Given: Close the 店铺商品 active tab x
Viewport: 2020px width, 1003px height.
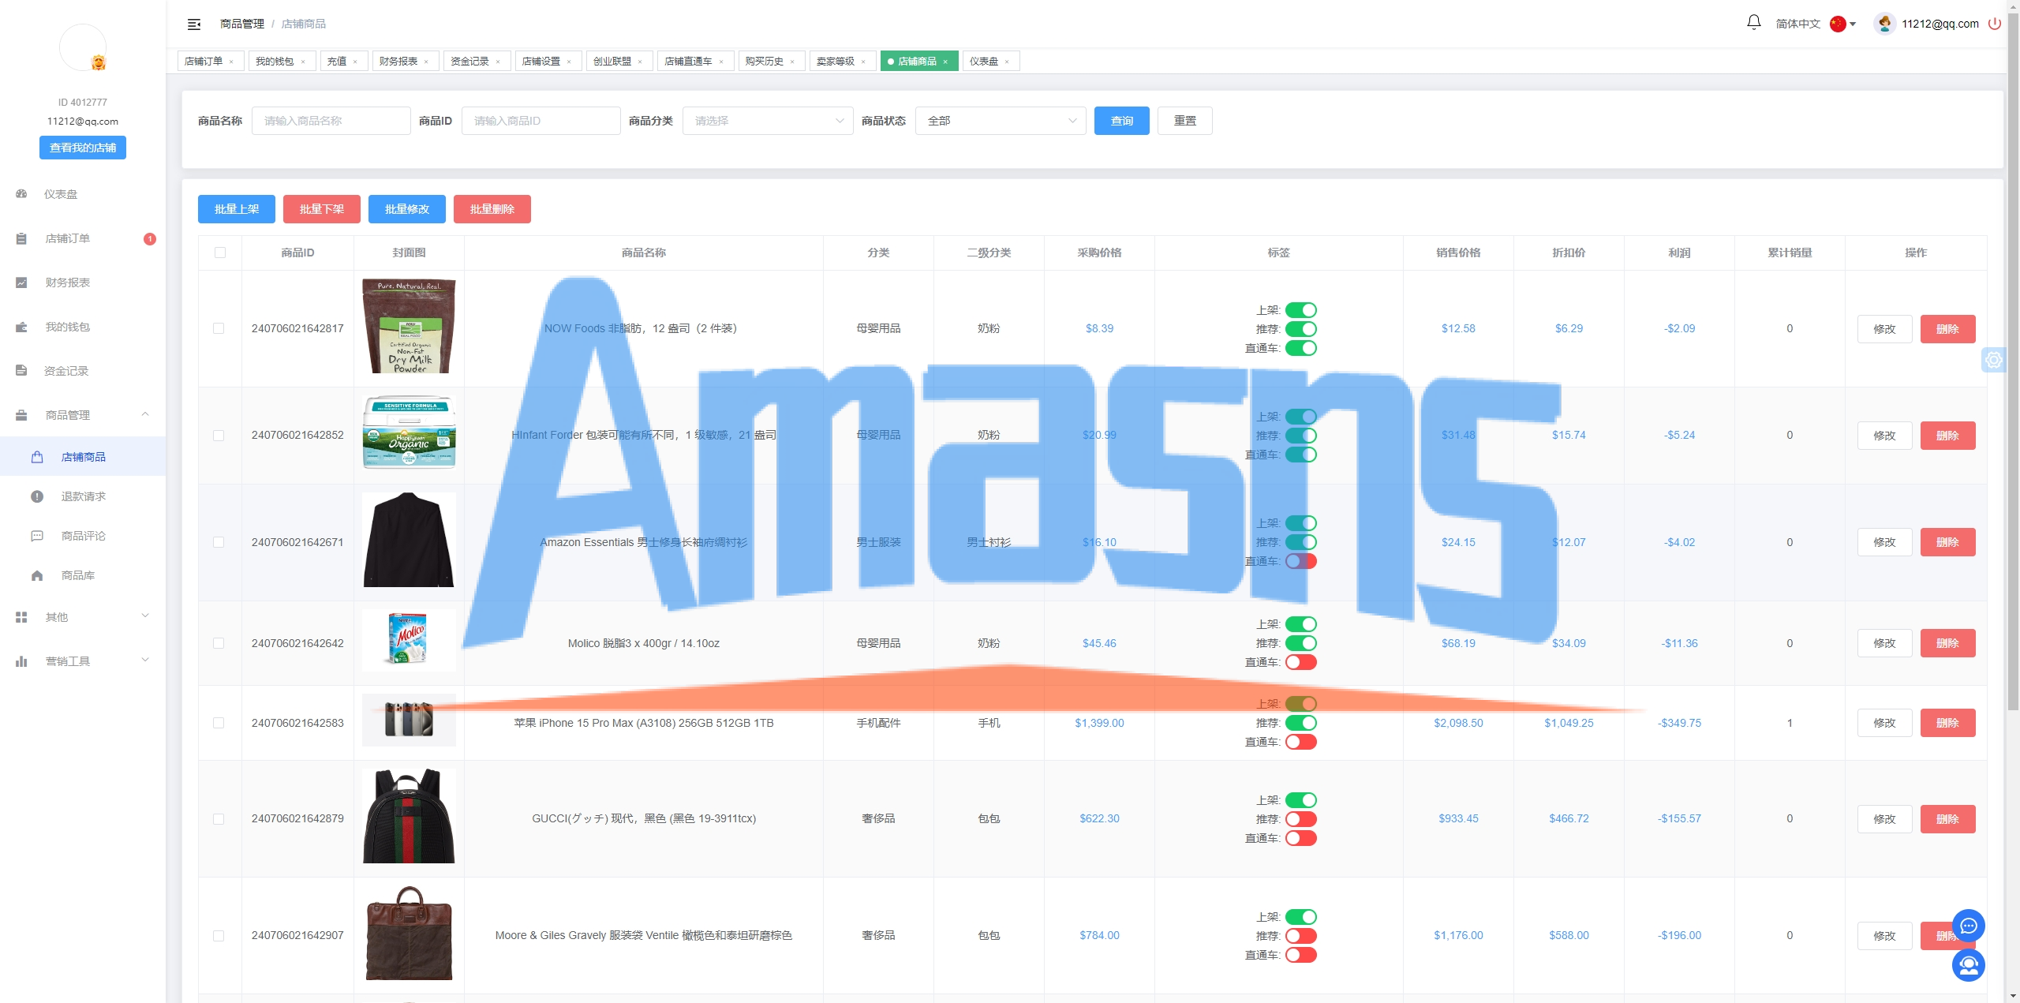Looking at the screenshot, I should 945,62.
